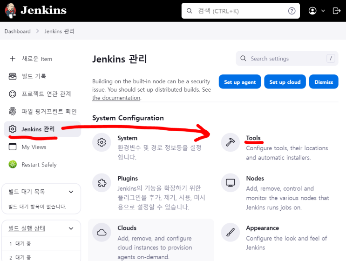This screenshot has height=261, width=346.
Task: Dismiss the security warning
Action: (x=324, y=82)
